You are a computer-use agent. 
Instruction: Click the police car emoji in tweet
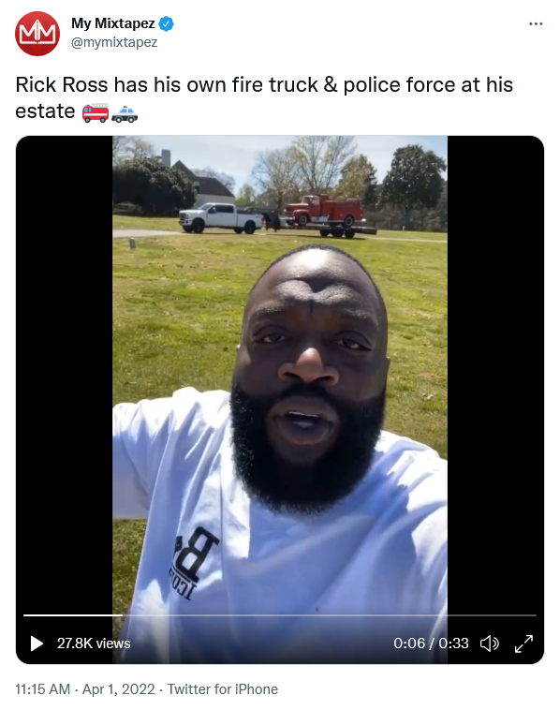(125, 113)
